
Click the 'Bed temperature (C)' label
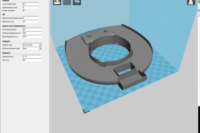coord(10,37)
